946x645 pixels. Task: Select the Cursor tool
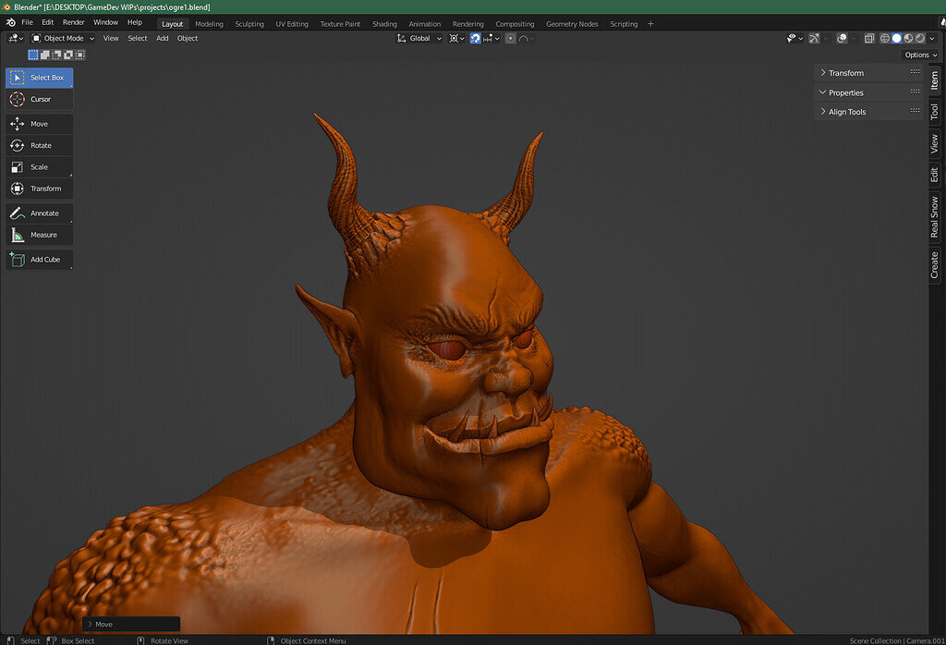pyautogui.click(x=39, y=99)
